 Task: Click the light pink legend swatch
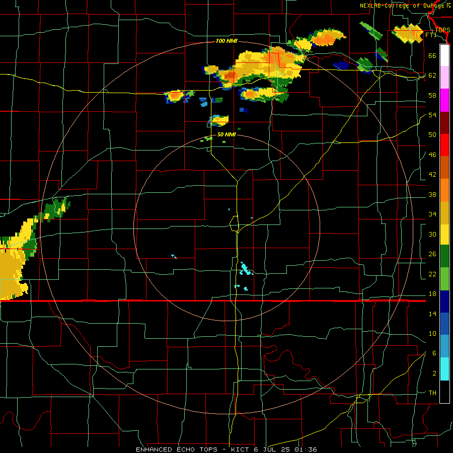coord(444,77)
